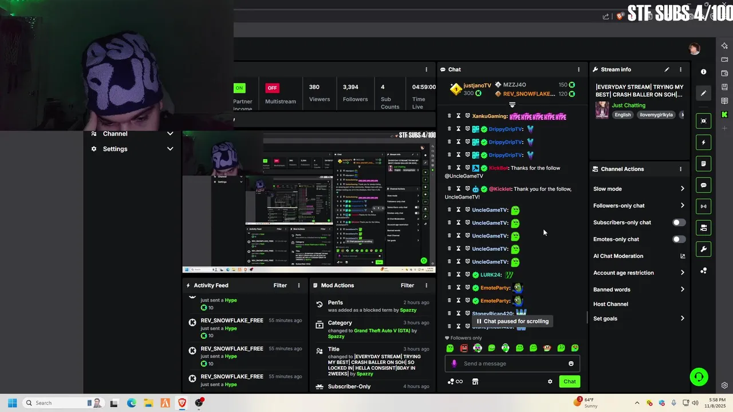
Task: Open Brave browser from taskbar
Action: (x=182, y=403)
